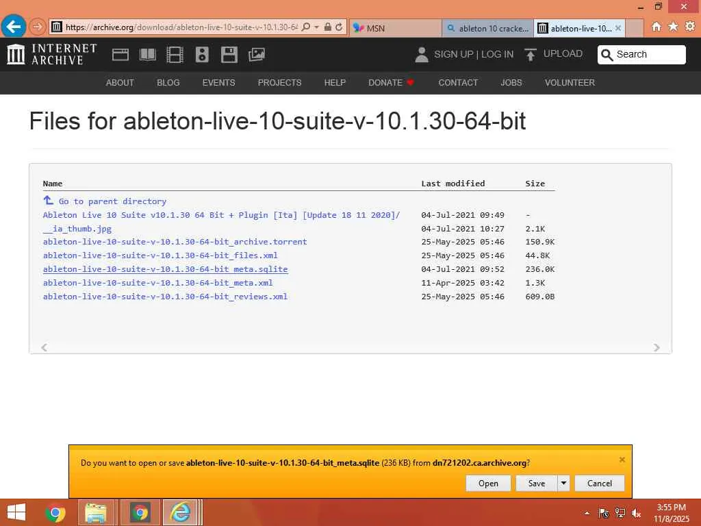Click Save in the download bar
The height and width of the screenshot is (526, 701).
coord(537,483)
